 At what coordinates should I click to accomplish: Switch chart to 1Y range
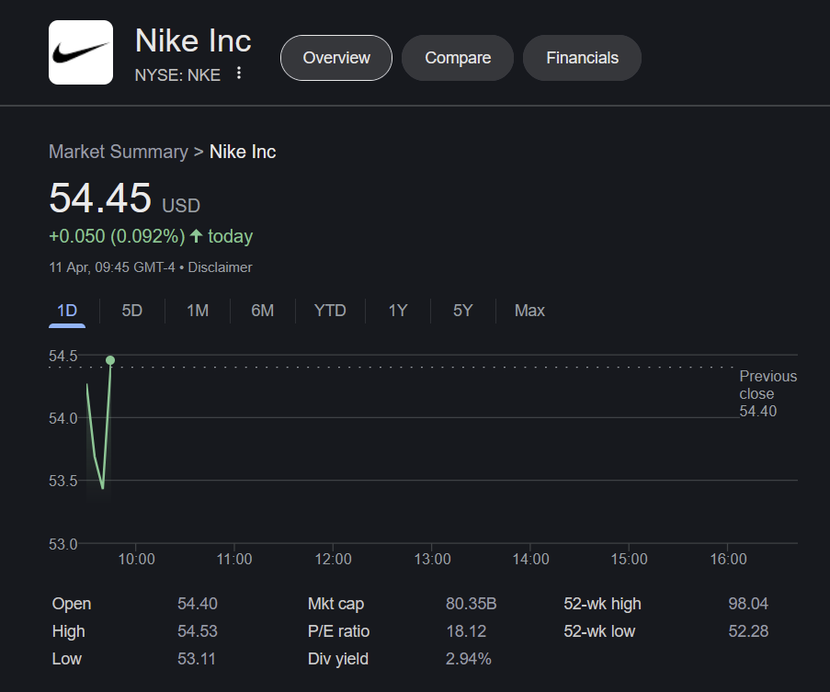[x=397, y=311]
